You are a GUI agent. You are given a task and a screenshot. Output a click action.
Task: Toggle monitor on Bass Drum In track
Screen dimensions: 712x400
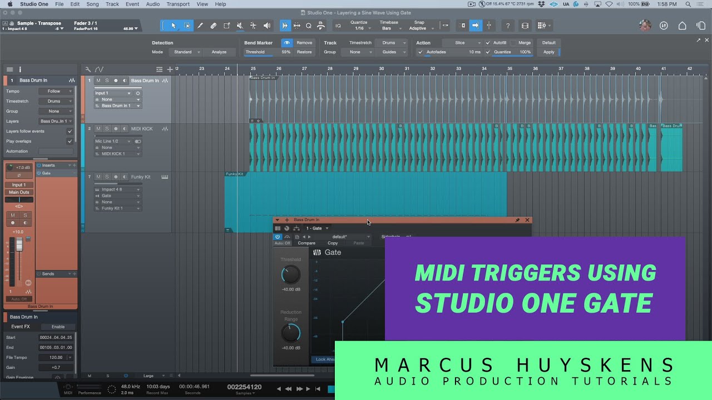coord(124,81)
